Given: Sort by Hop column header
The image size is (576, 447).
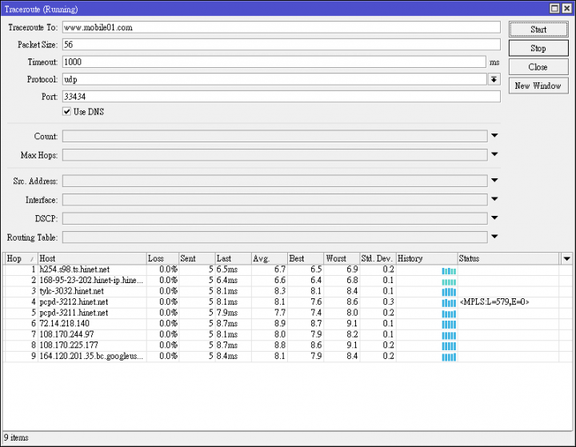Looking at the screenshot, I should click(x=20, y=258).
